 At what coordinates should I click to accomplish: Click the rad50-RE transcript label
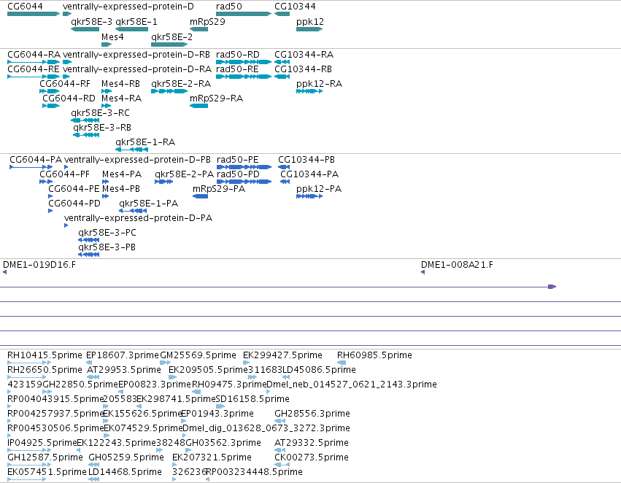237,69
